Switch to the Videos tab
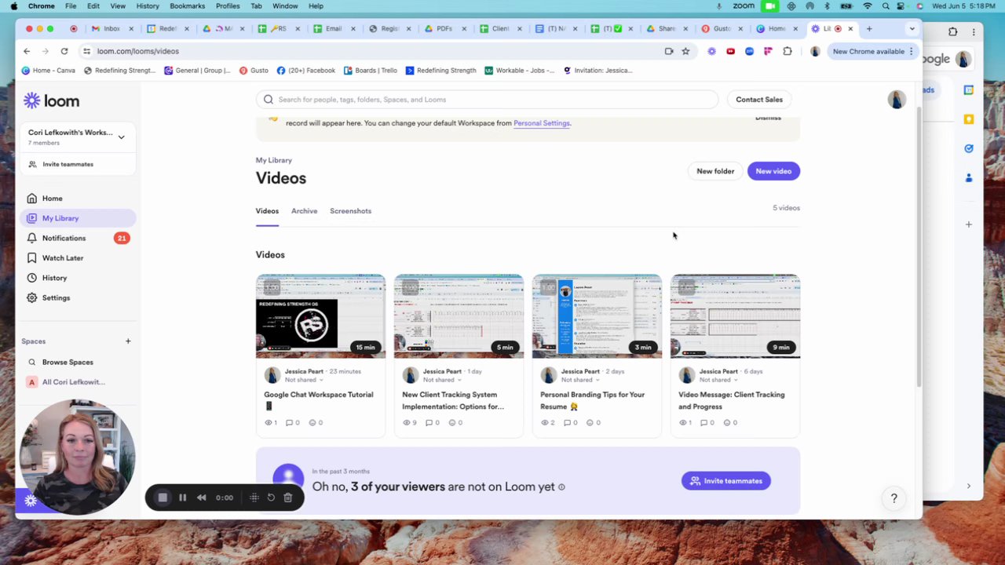The height and width of the screenshot is (565, 1005). pos(267,211)
